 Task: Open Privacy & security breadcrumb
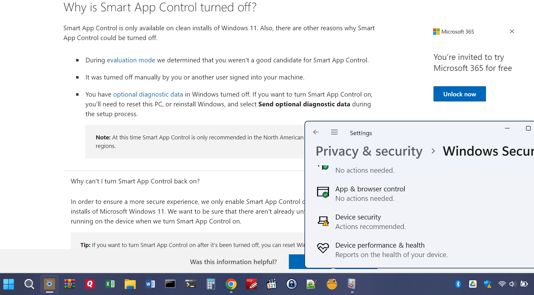tap(369, 151)
